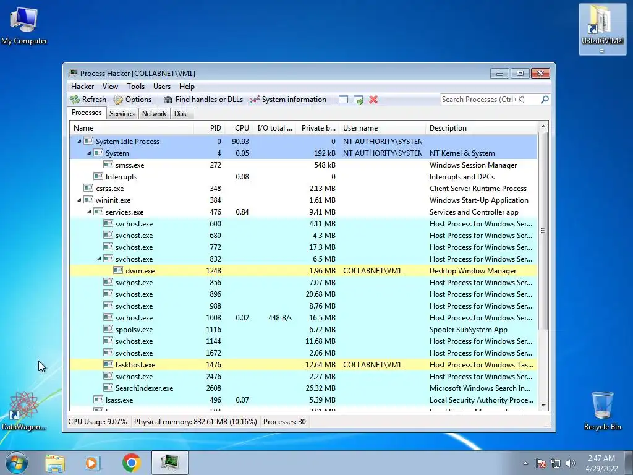Select the taskhost.exe process icon
Screen dimensions: 633x475
pos(108,364)
